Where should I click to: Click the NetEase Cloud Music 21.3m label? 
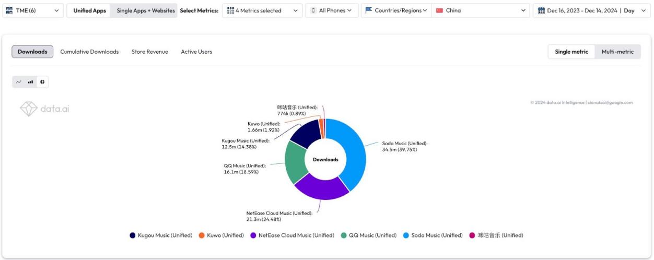[x=279, y=216]
